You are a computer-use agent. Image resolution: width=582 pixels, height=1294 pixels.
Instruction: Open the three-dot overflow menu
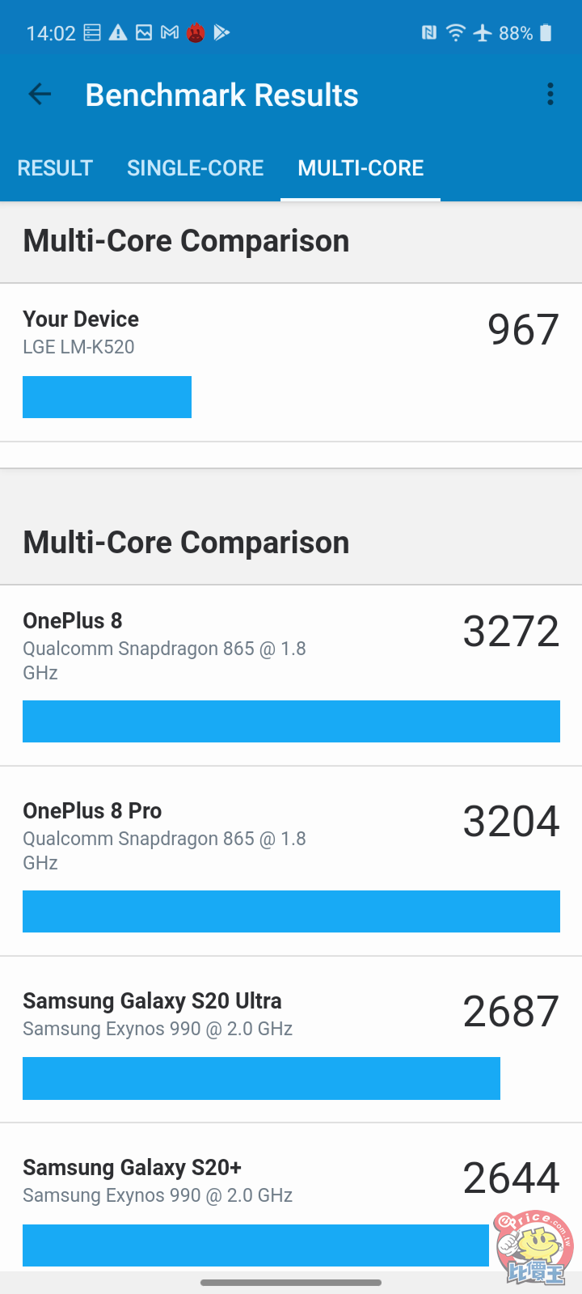pos(550,95)
